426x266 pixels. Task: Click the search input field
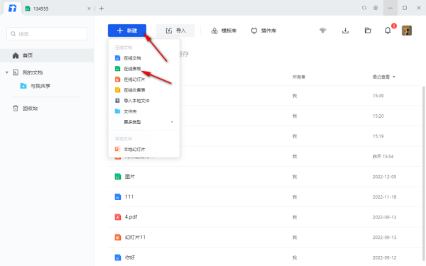(x=47, y=34)
